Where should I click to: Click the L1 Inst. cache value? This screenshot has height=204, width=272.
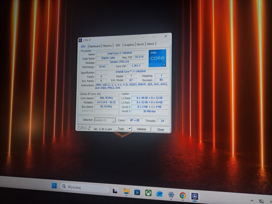[150, 102]
